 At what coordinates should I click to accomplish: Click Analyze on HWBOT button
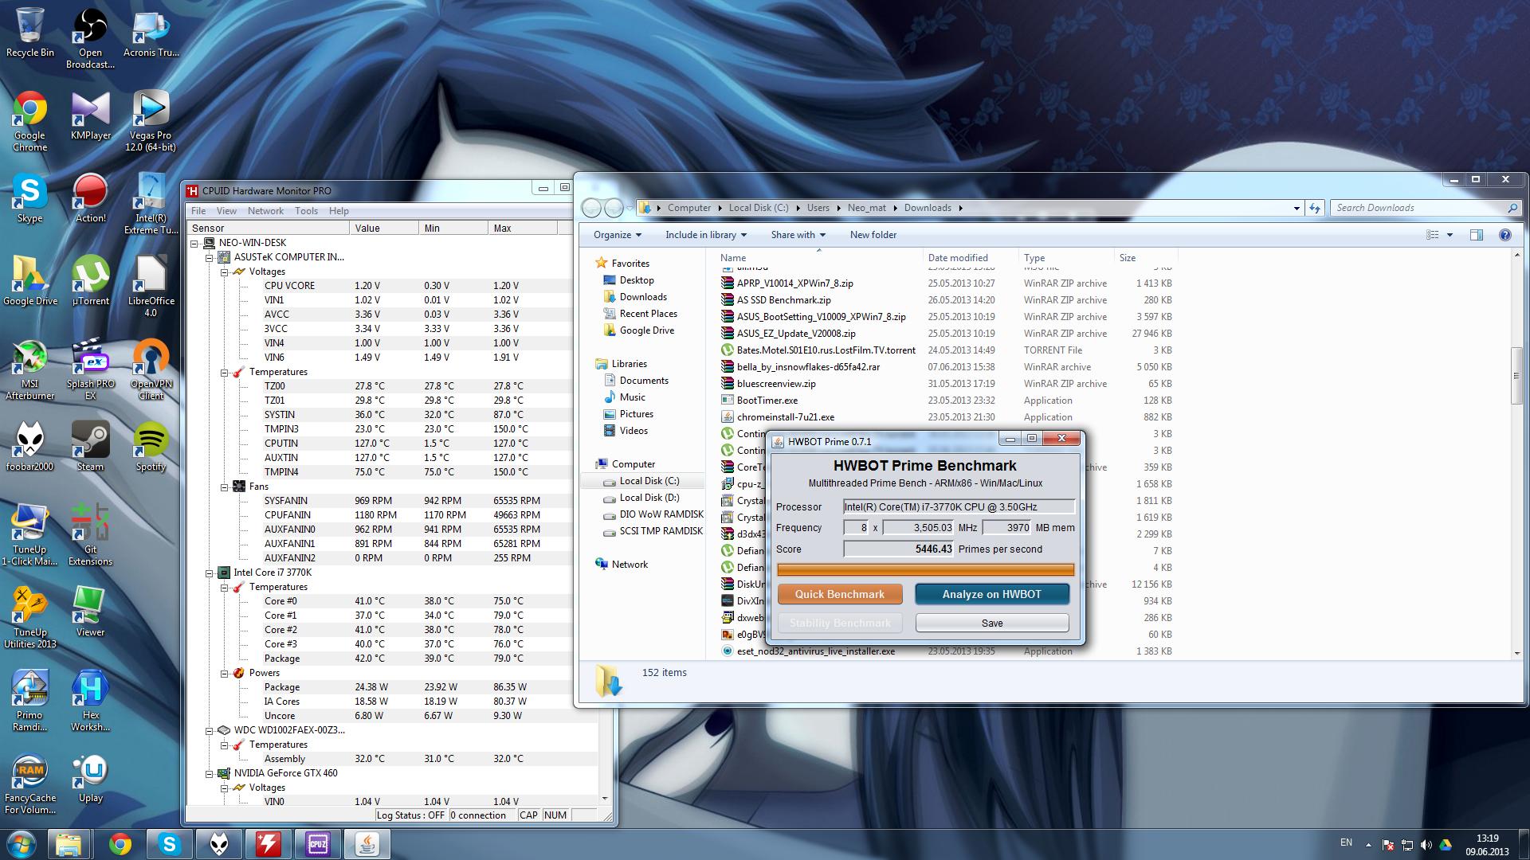tap(992, 594)
